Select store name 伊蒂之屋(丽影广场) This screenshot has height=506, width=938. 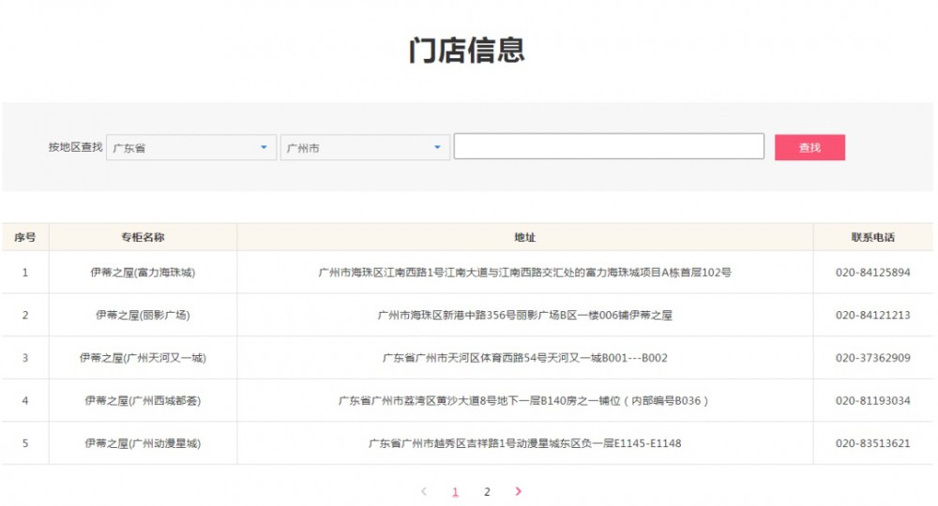click(x=143, y=315)
